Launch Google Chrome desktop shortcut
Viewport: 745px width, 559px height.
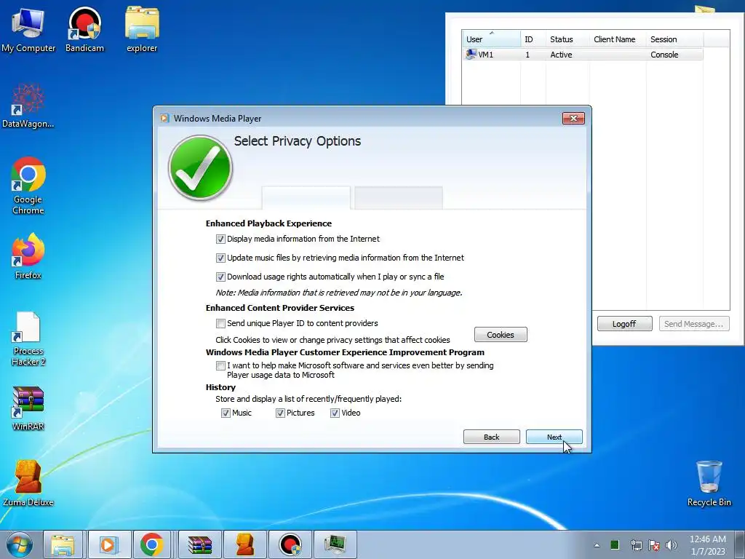point(28,186)
